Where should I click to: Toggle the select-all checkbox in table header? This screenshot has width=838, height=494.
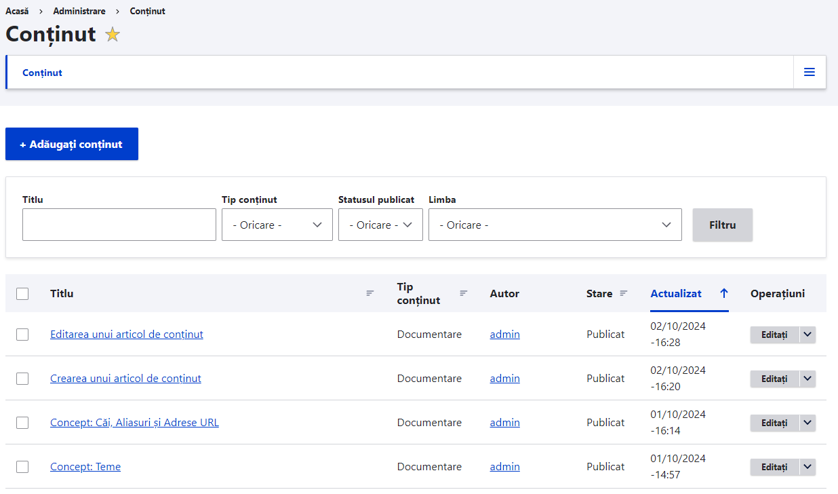point(22,294)
